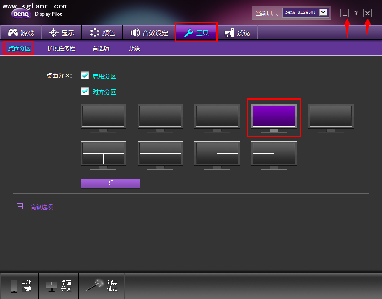This screenshot has width=382, height=299.
Task: Select layout with two top panes, bottom row
Action: (160, 153)
